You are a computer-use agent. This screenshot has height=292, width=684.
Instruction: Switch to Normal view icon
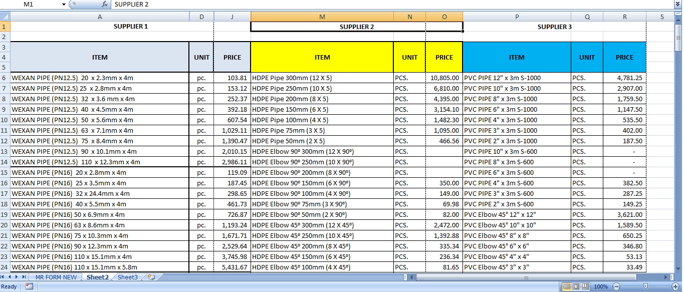(x=567, y=286)
